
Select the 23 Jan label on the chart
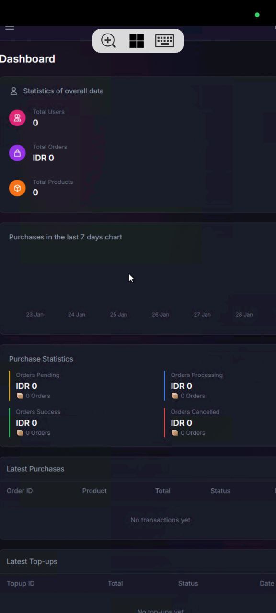[34, 314]
